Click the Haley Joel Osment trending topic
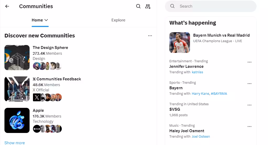Screen dimensions: 268x145 (x=187, y=131)
